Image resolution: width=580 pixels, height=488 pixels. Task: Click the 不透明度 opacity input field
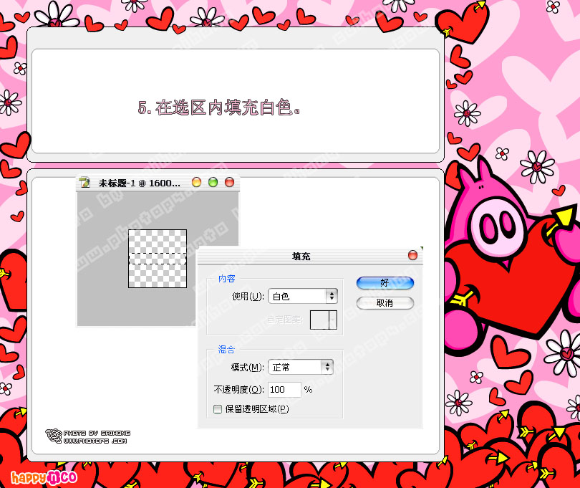(284, 390)
